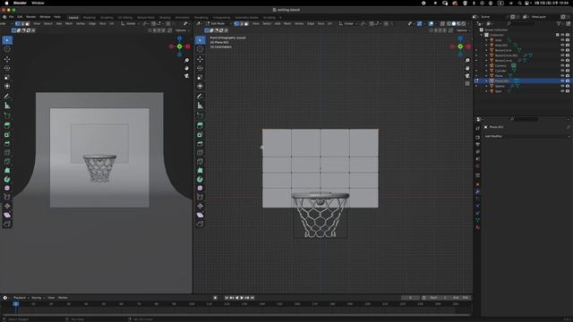Open the World properties tab icon
573x322 pixels.
pos(477,166)
